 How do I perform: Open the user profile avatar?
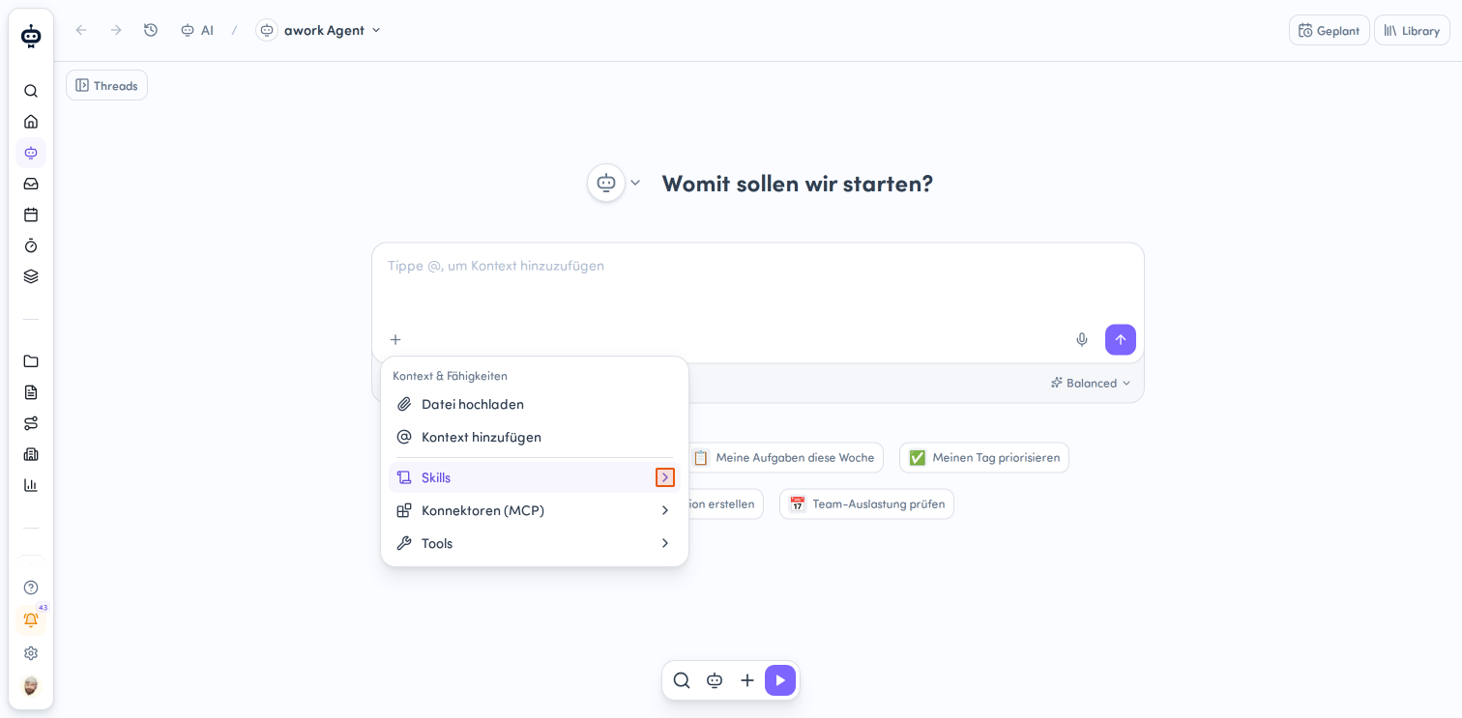[x=31, y=685]
